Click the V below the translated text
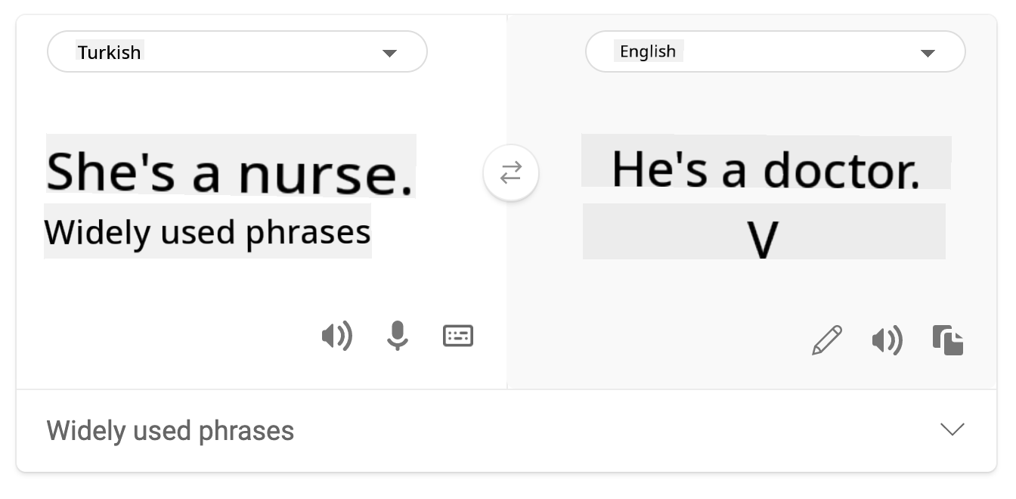 764,240
